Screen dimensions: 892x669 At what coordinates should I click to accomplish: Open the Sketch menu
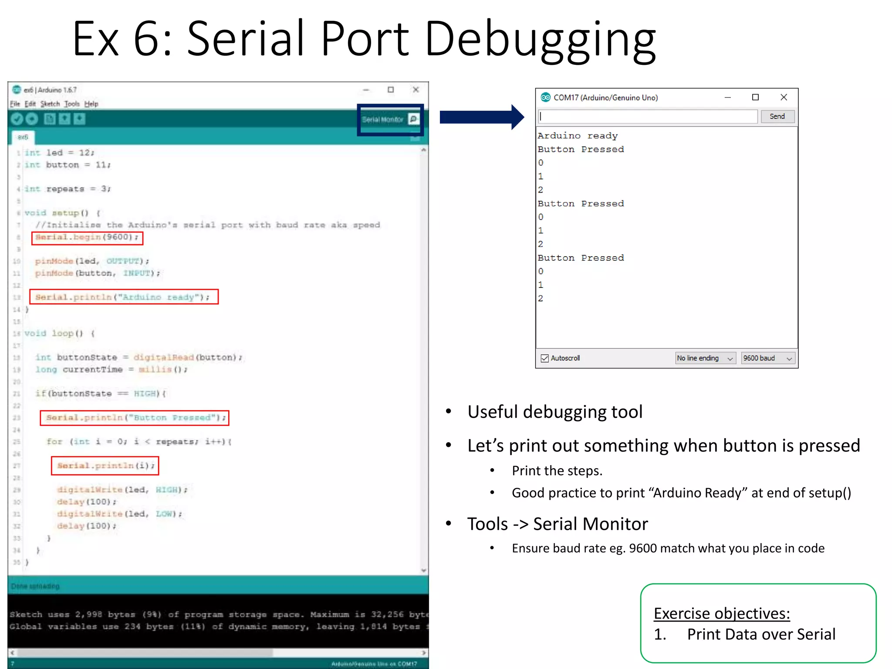click(50, 104)
